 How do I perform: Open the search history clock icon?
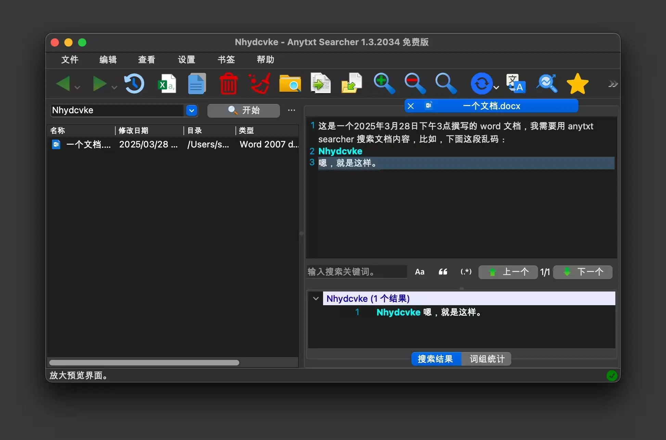tap(134, 83)
